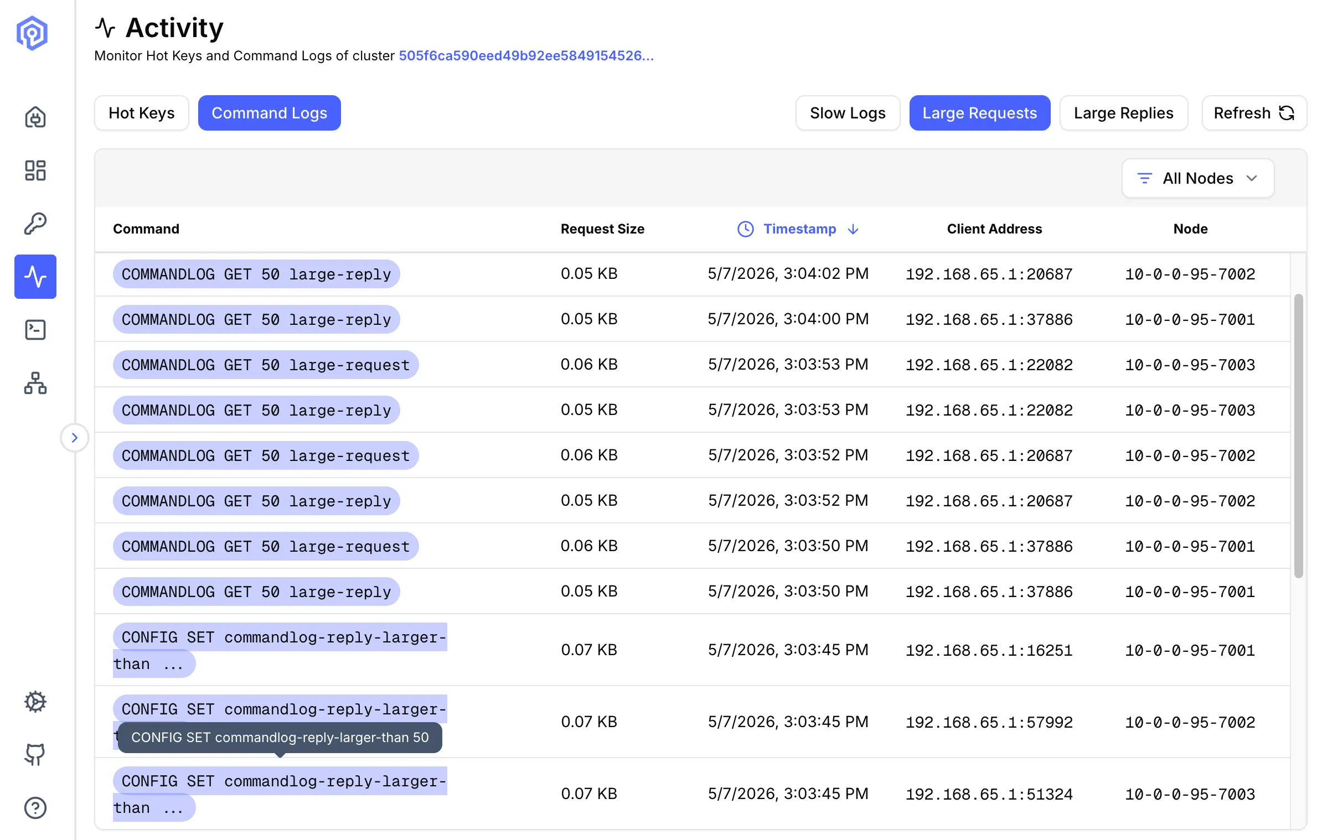
Task: Open the terminal command sidebar icon
Action: [35, 330]
